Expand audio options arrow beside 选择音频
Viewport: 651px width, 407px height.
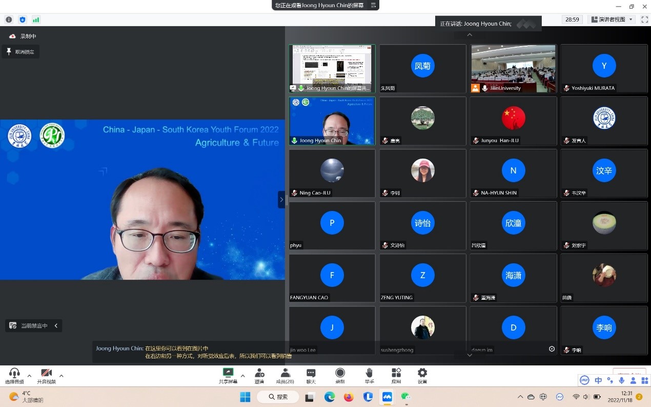[x=29, y=376]
